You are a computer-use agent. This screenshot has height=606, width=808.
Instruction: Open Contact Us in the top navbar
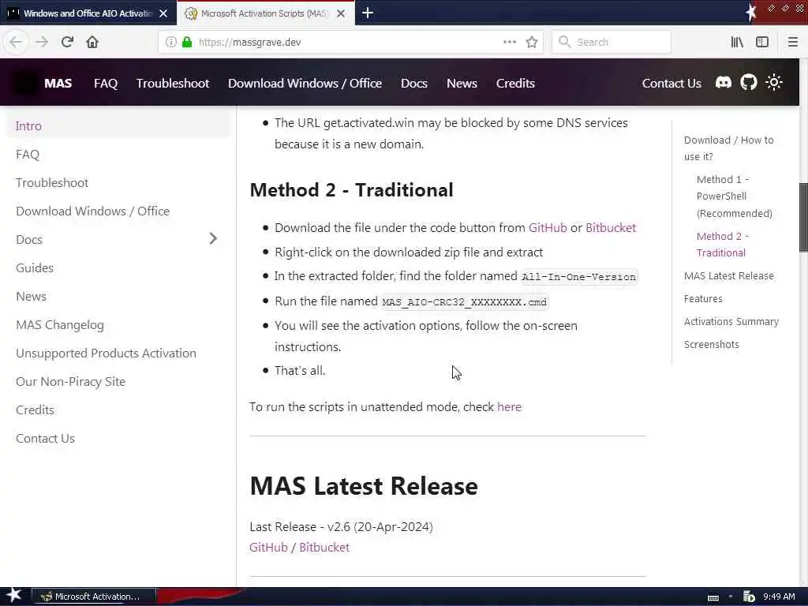tap(671, 83)
